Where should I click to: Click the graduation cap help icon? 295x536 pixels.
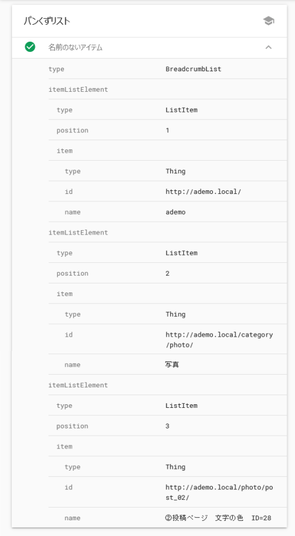268,21
